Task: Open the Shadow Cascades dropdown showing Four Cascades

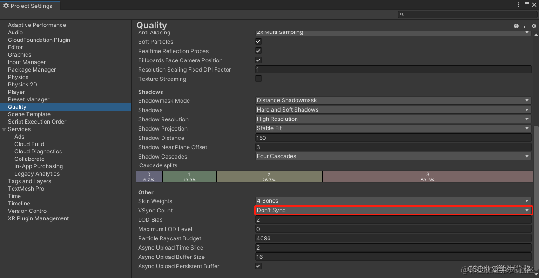Action: (x=392, y=156)
